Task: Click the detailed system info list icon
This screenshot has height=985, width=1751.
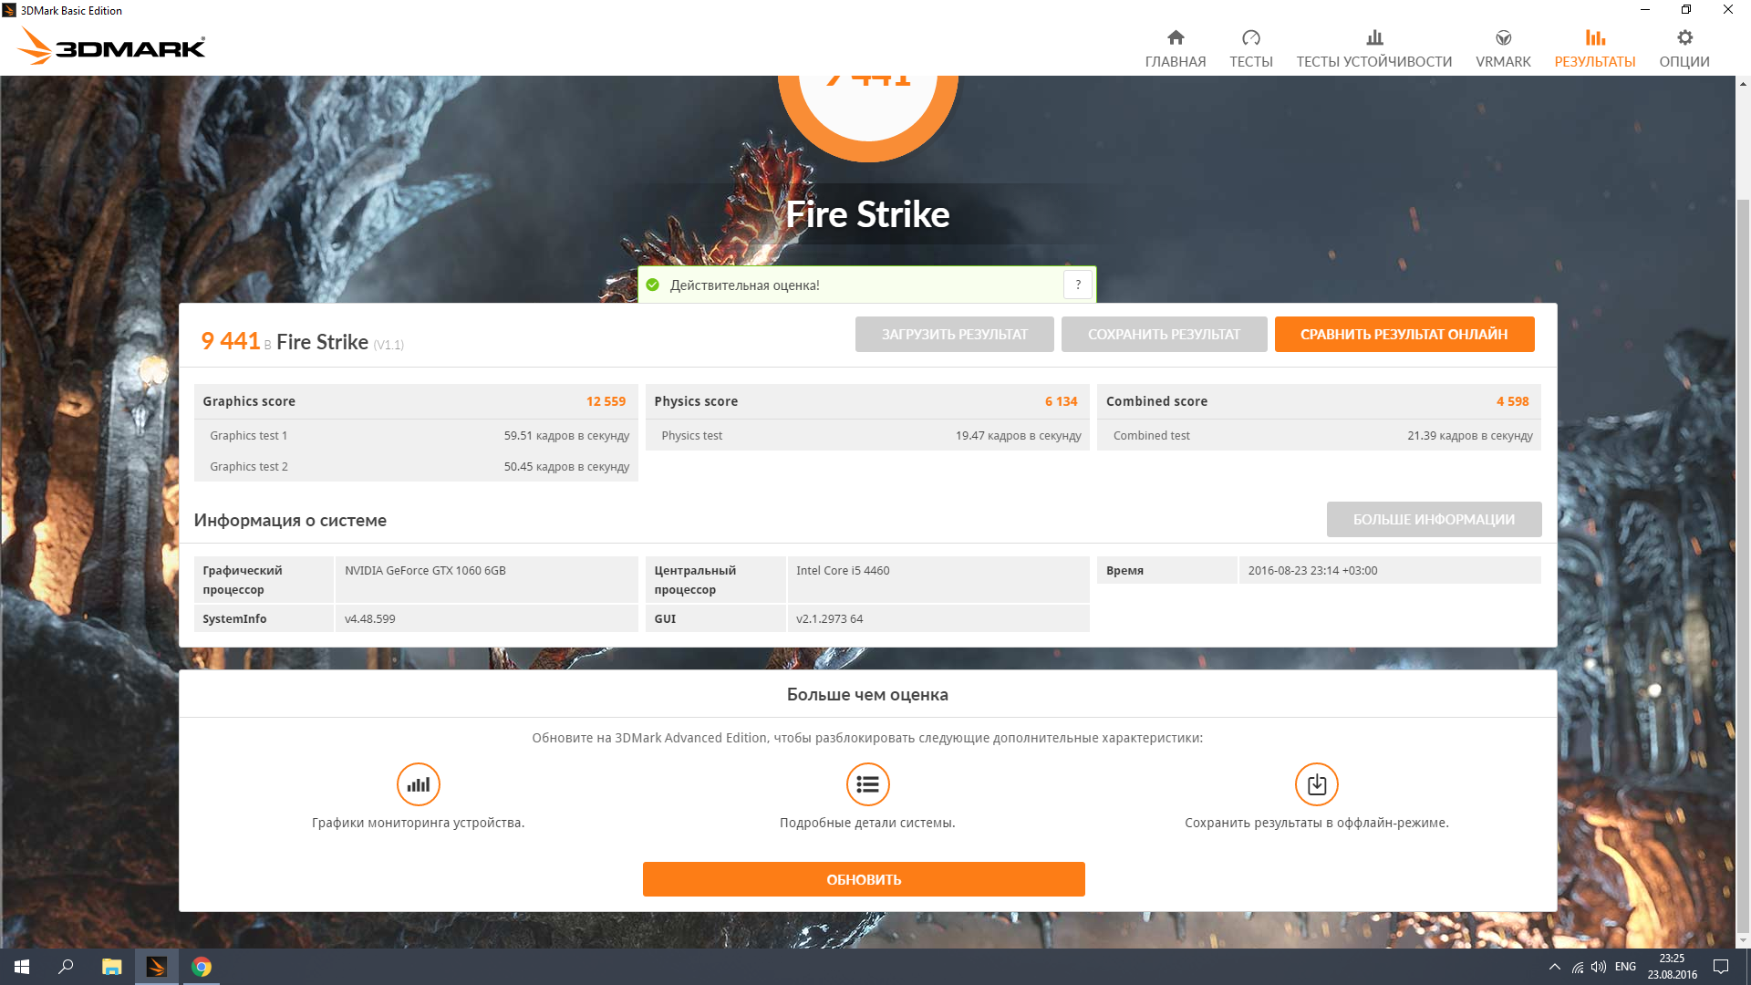Action: [867, 784]
